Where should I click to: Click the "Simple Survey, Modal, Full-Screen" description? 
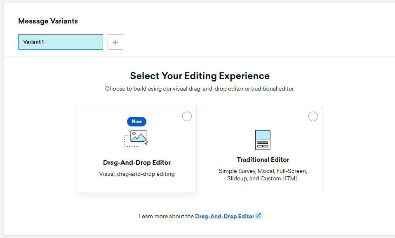tap(263, 171)
